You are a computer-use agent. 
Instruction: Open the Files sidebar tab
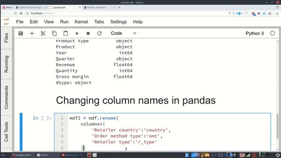click(x=6, y=38)
